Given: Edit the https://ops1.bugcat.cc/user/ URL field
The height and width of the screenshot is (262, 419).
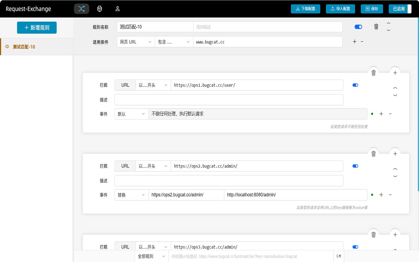Looking at the screenshot, I should tap(257, 85).
